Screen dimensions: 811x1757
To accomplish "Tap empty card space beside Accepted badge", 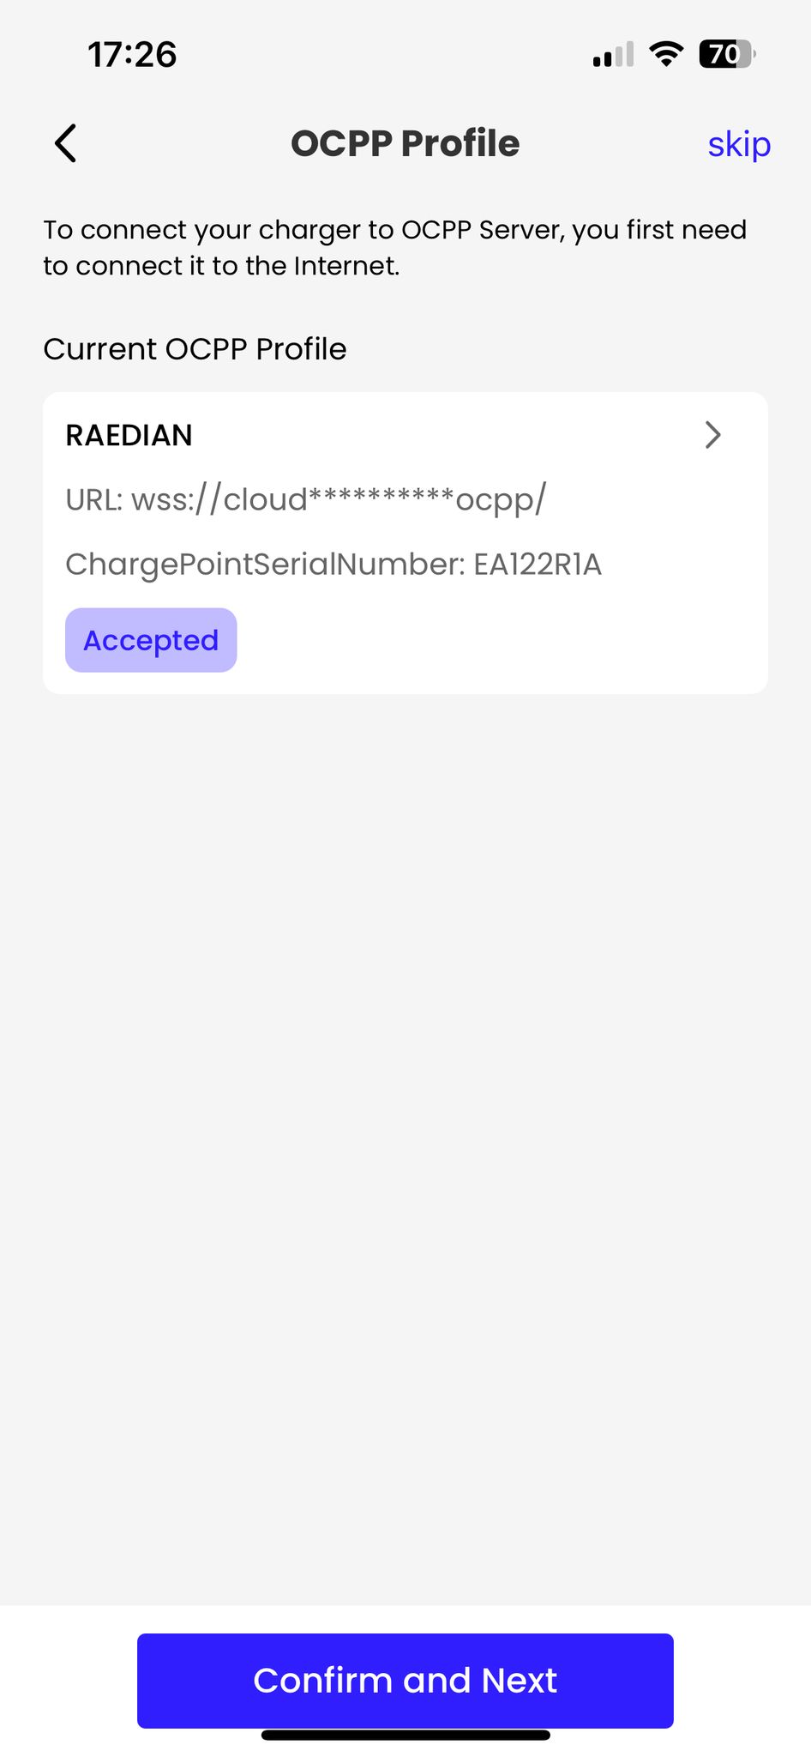I will tap(497, 640).
